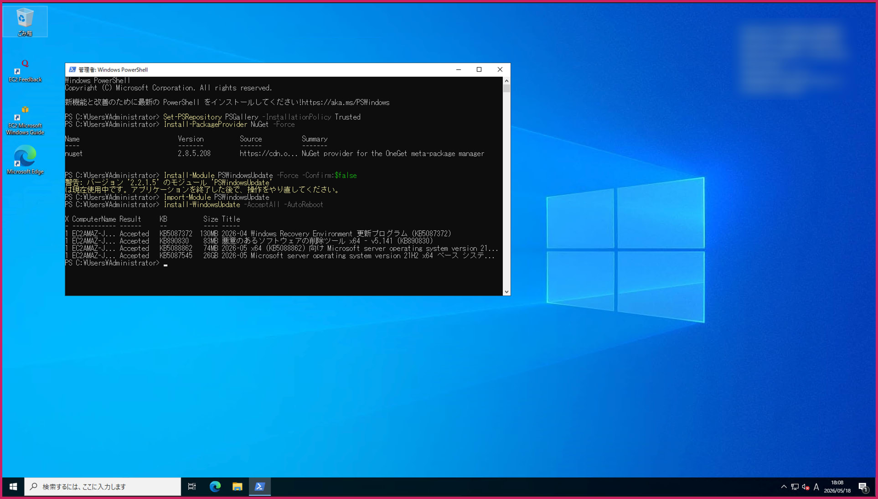Minimize the PowerShell window
The image size is (878, 499).
click(x=459, y=70)
